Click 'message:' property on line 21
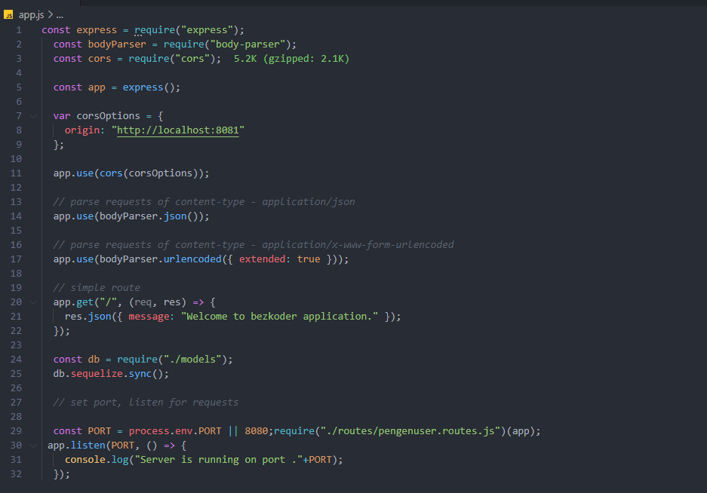The width and height of the screenshot is (707, 493). (152, 317)
